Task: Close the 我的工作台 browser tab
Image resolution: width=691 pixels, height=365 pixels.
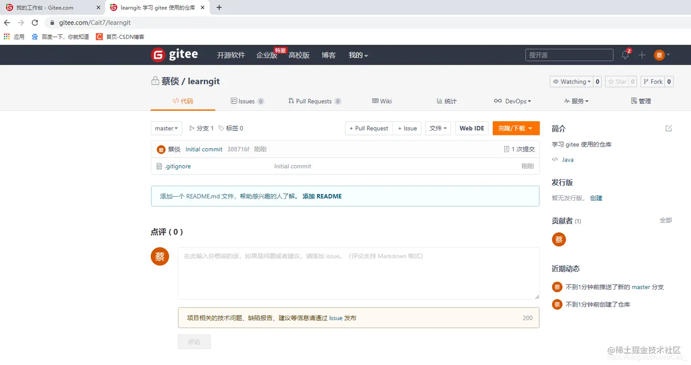Action: pos(98,7)
